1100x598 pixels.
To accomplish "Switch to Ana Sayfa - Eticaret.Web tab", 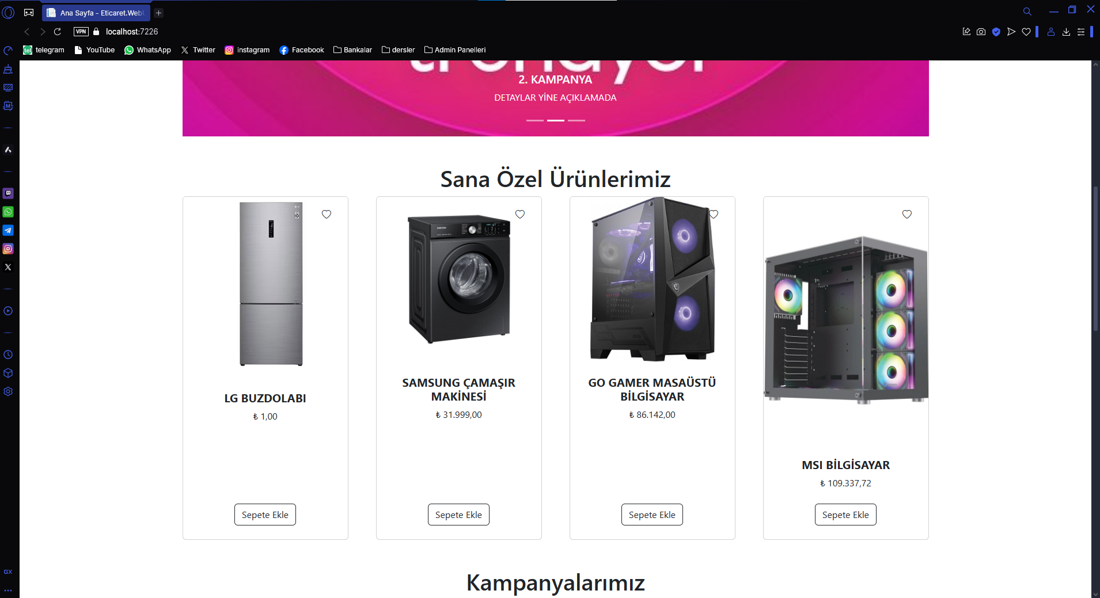I will click(x=96, y=13).
